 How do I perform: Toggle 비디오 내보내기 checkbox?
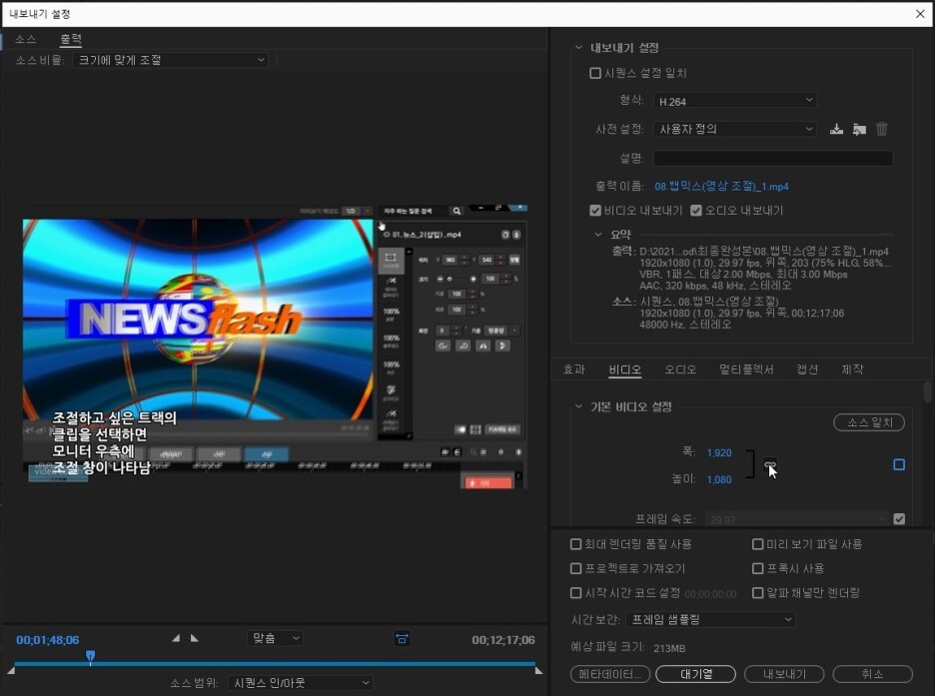pos(595,211)
